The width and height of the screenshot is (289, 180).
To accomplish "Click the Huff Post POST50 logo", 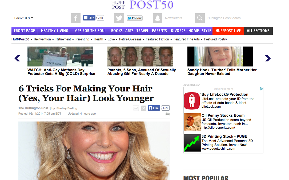I will [143, 5].
